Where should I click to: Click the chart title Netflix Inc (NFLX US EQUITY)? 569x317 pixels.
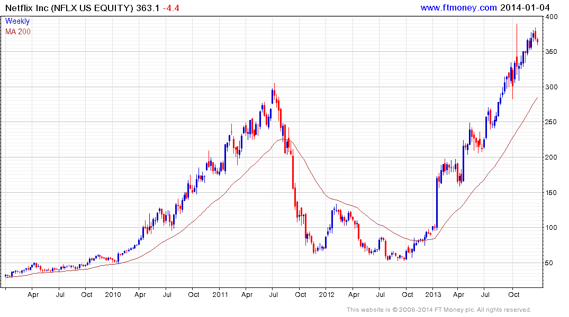click(69, 8)
